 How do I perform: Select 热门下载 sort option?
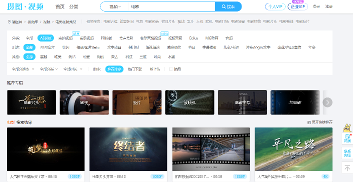134,69
